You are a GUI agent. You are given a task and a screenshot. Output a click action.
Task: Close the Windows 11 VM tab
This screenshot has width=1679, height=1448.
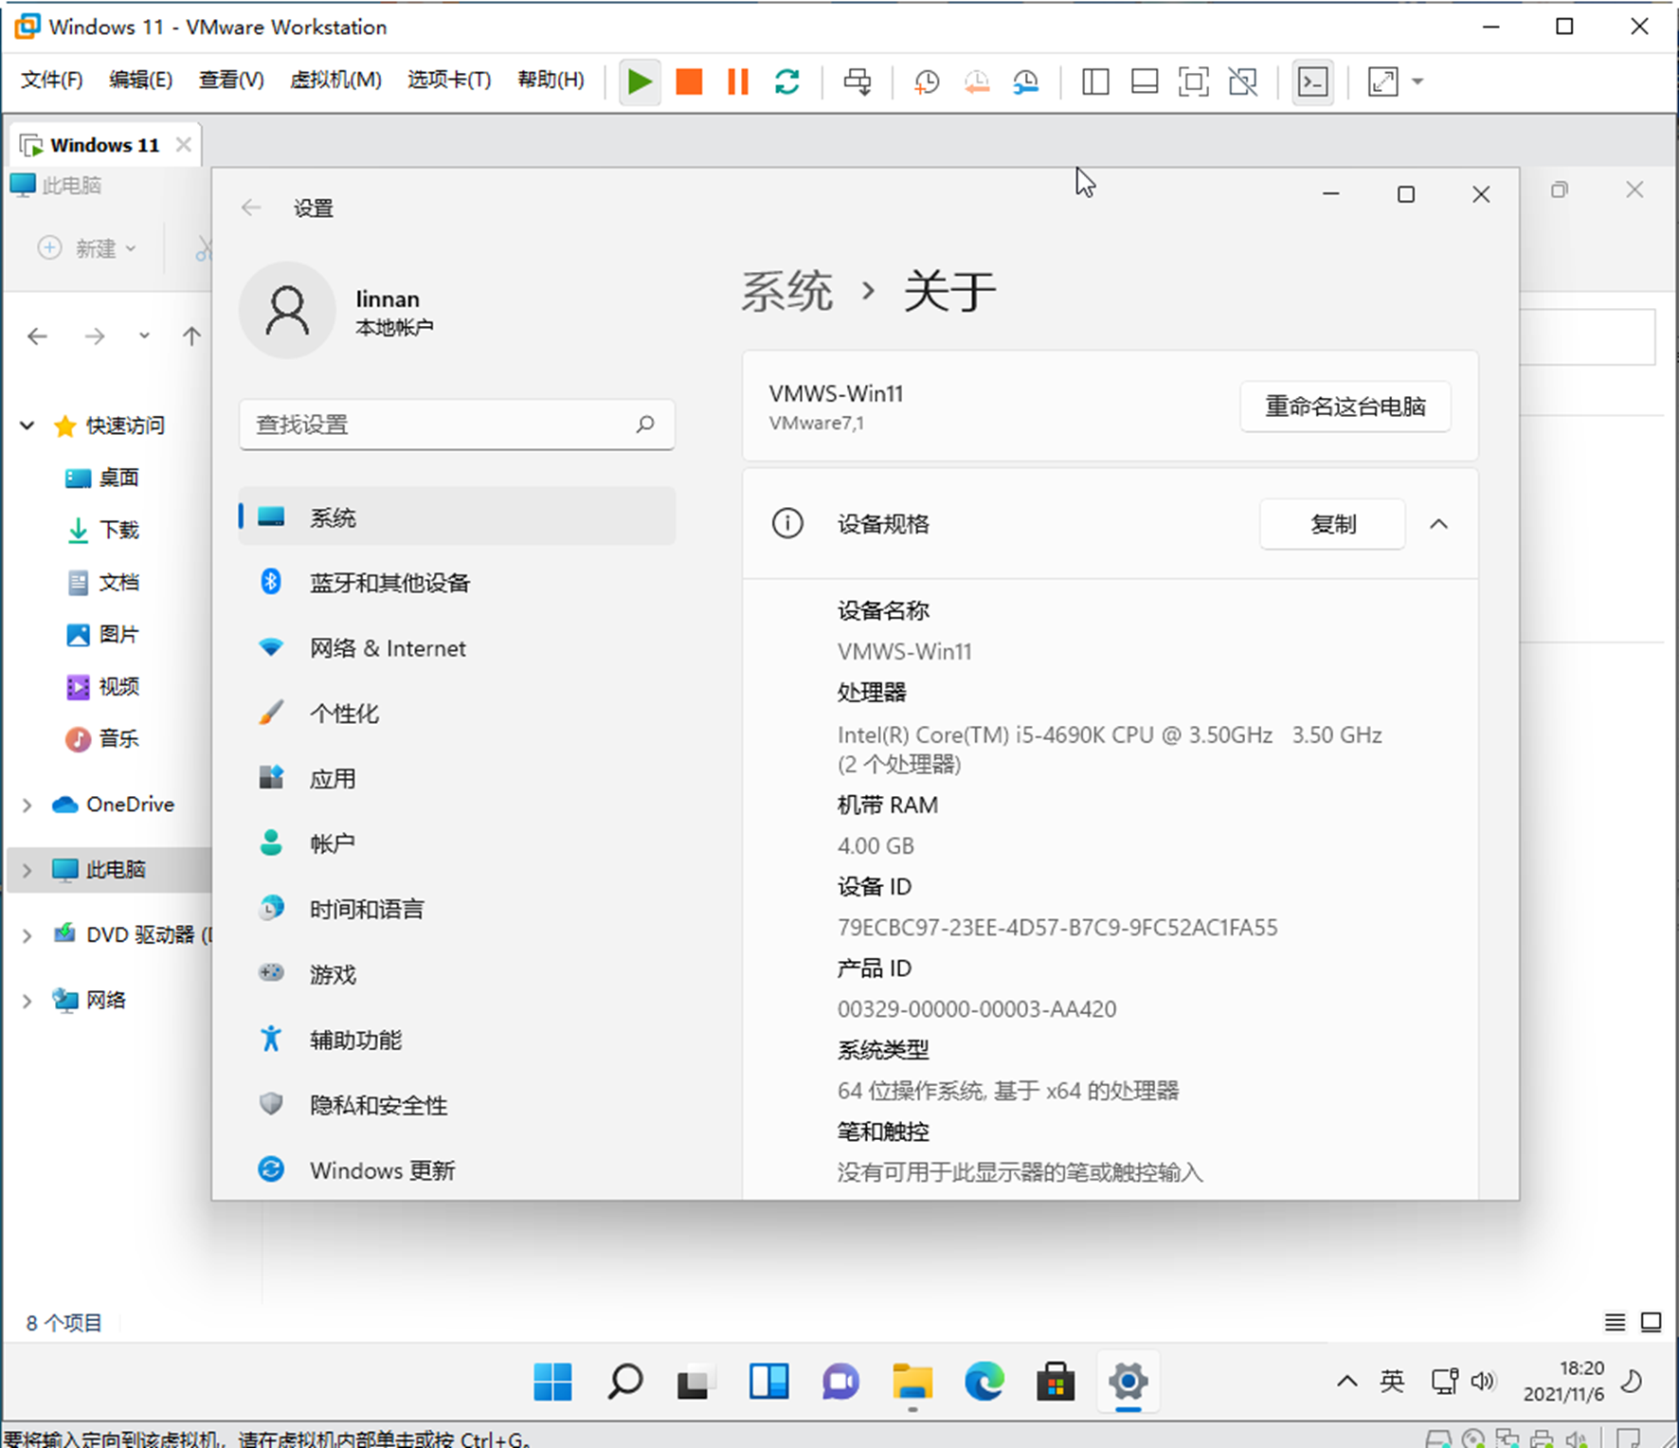pos(184,144)
